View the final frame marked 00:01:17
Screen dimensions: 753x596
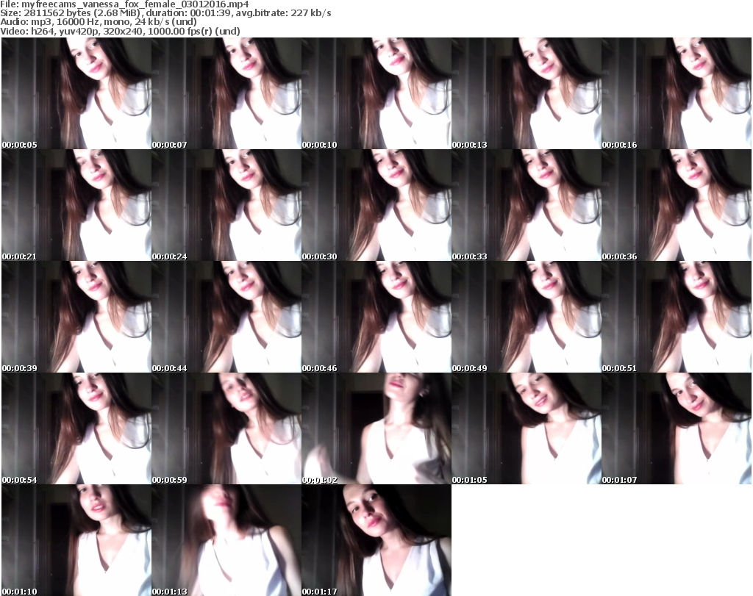coord(376,540)
